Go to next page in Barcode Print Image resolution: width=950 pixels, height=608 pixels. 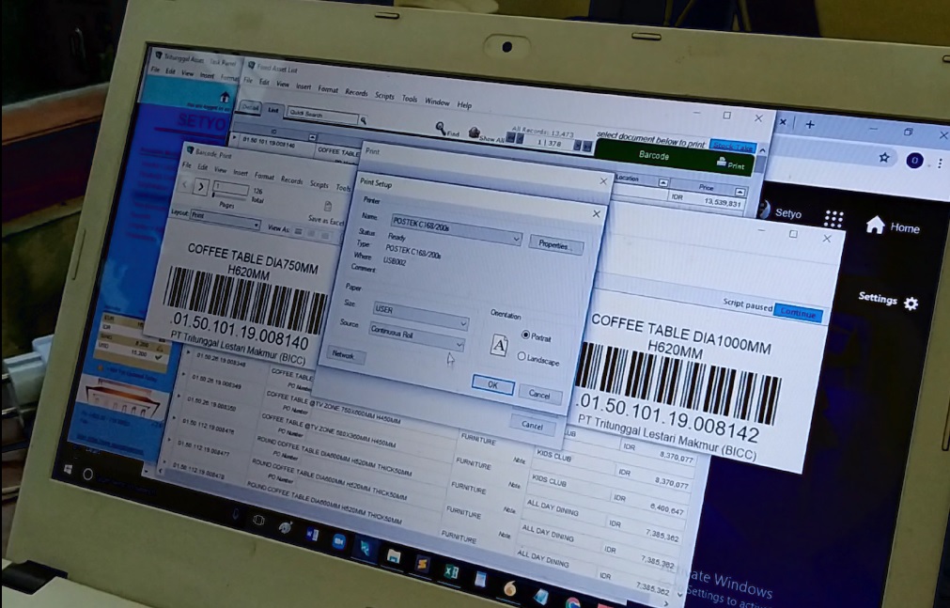(x=200, y=185)
